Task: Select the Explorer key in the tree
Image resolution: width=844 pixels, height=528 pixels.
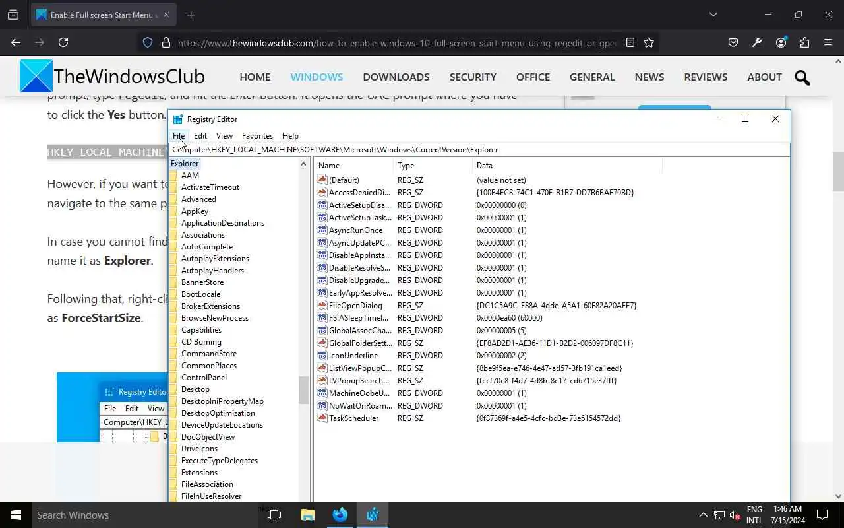Action: (185, 164)
